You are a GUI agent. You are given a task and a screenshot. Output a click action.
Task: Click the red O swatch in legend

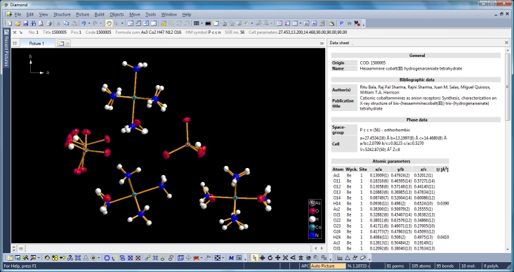click(x=312, y=211)
